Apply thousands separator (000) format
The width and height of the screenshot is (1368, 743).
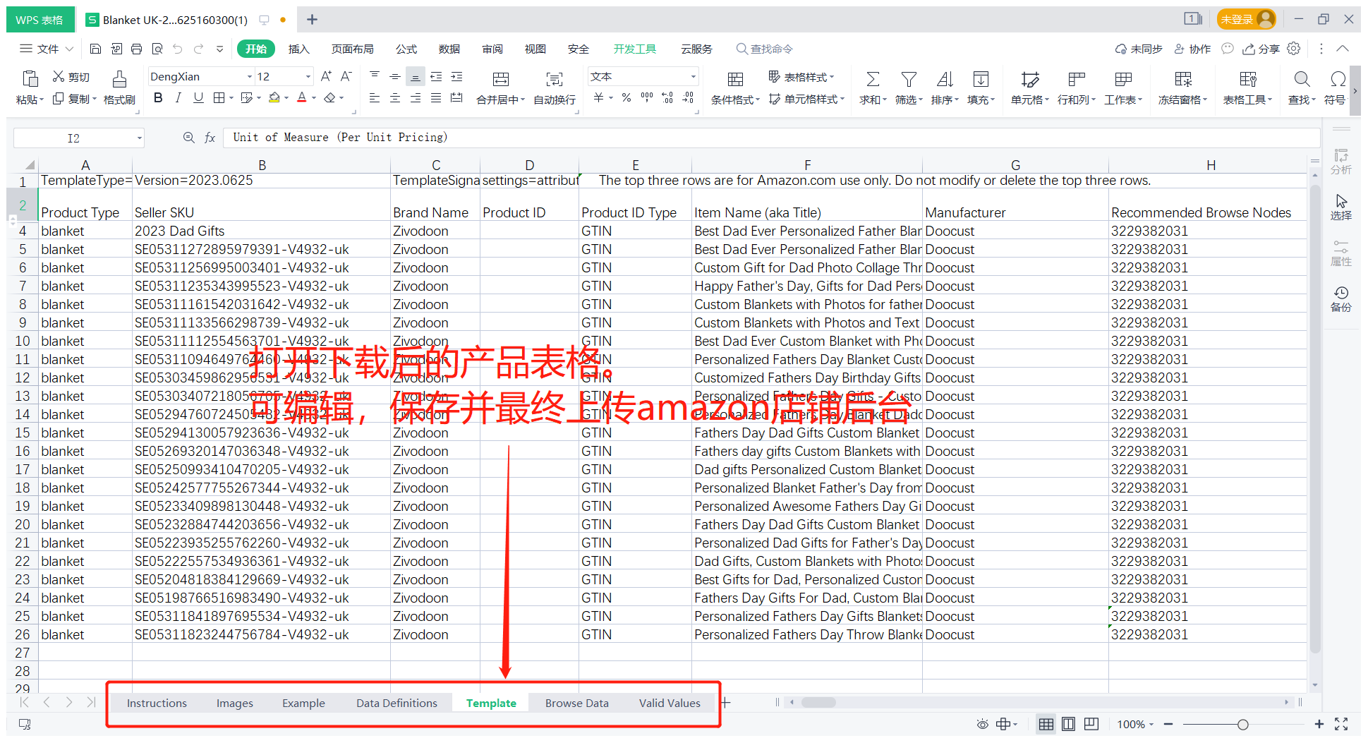(647, 98)
